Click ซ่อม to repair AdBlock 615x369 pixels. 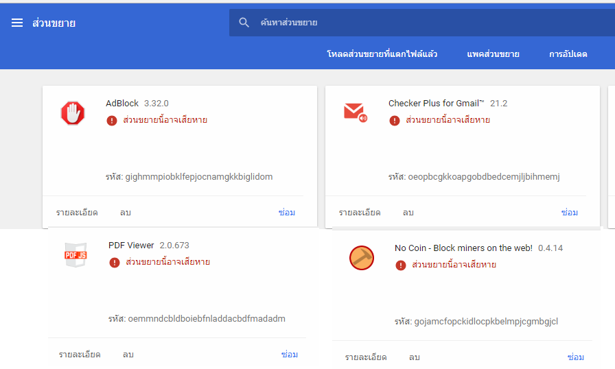point(287,213)
